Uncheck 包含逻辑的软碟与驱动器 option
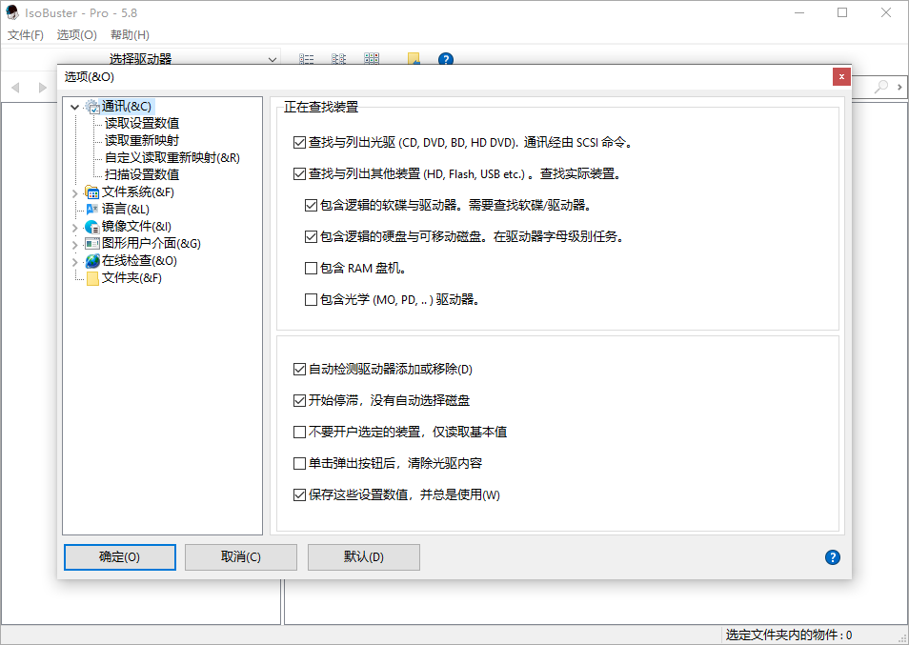Viewport: 909px width, 645px height. pos(311,205)
